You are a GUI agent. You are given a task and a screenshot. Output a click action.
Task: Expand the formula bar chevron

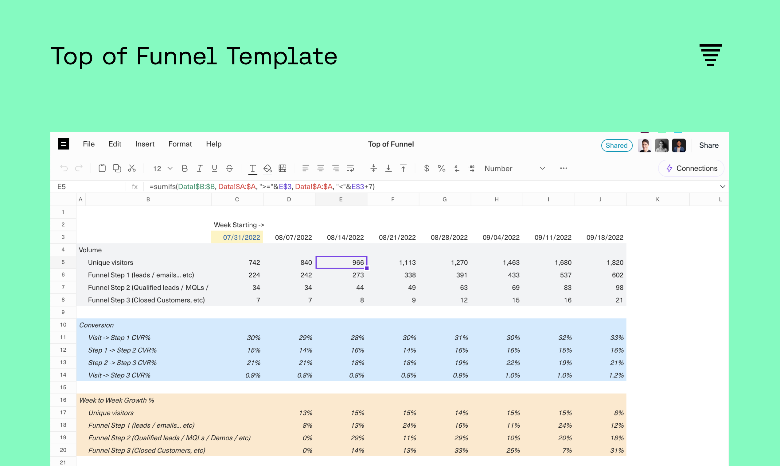tap(723, 186)
